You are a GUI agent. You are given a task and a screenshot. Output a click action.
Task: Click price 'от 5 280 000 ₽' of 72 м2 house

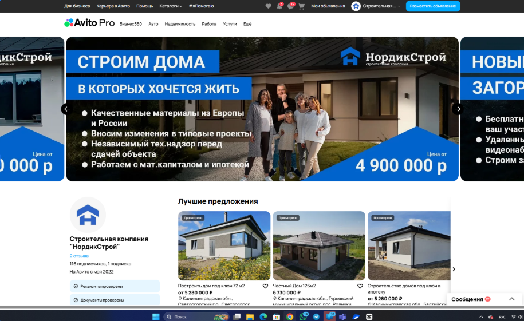click(195, 292)
